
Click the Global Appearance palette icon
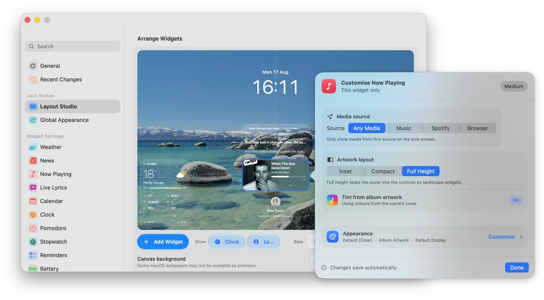33,120
